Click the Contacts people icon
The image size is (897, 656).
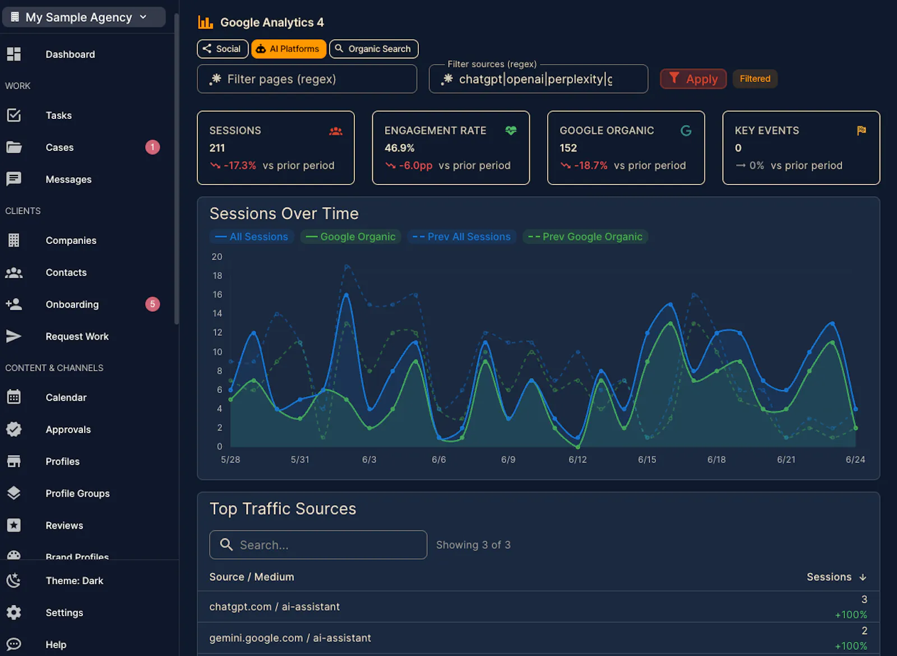point(13,272)
